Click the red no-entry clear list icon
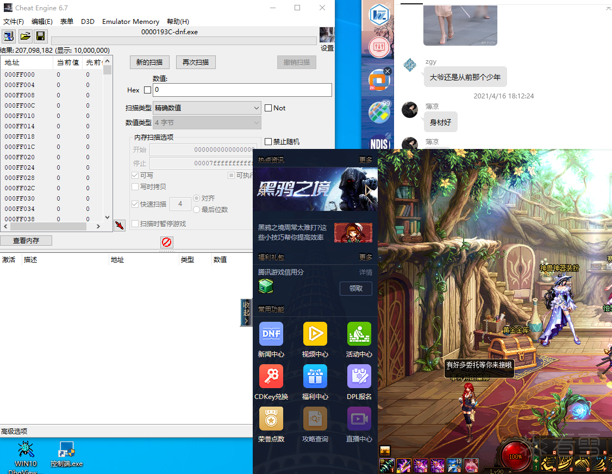 pyautogui.click(x=167, y=242)
